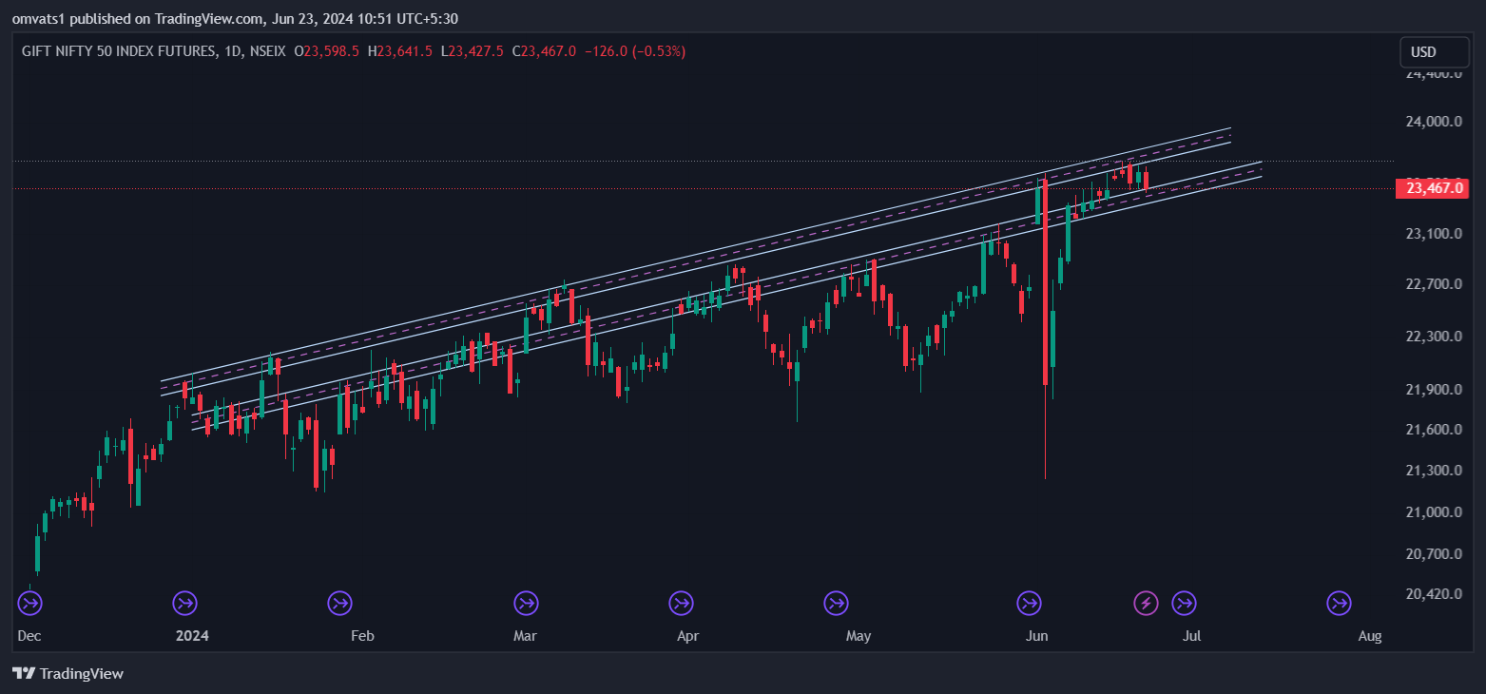
Task: Click the 20,700.0 price axis label
Action: tap(1434, 553)
